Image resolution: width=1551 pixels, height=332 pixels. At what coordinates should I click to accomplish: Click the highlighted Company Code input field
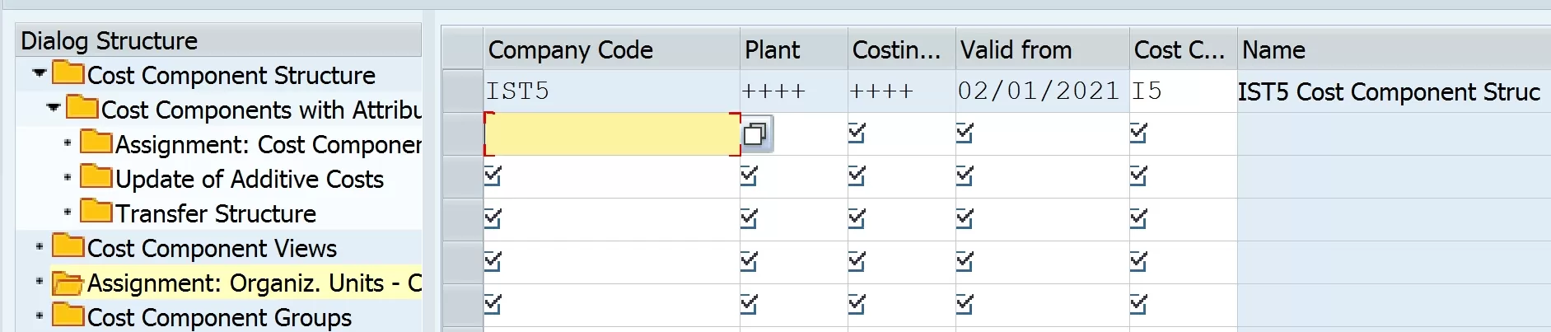(612, 134)
